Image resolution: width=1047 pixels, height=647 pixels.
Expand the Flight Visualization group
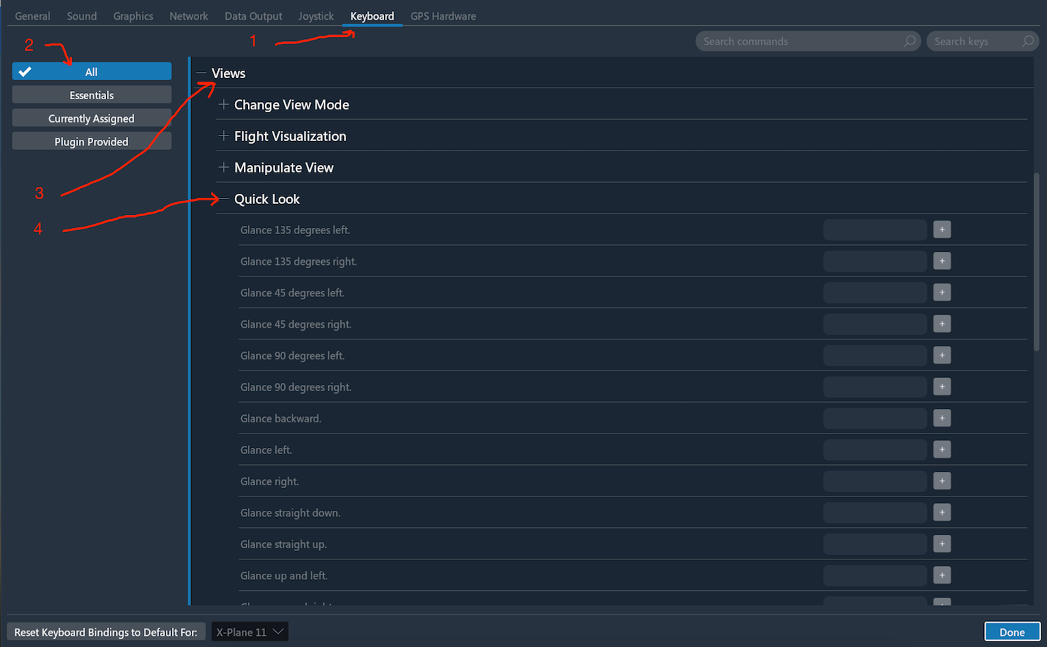tap(223, 136)
